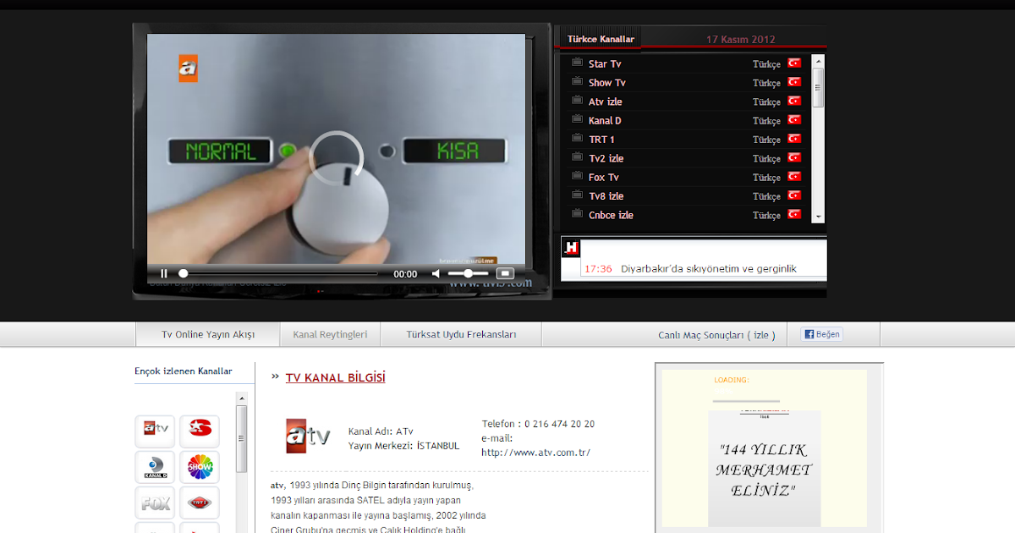Click the Turkish flag in the Fox Tv row
1015x533 pixels.
click(794, 177)
